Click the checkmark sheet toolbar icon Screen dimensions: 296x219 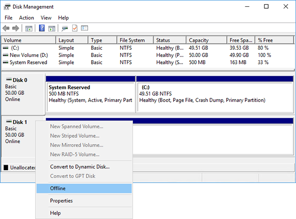pyautogui.click(x=75, y=28)
